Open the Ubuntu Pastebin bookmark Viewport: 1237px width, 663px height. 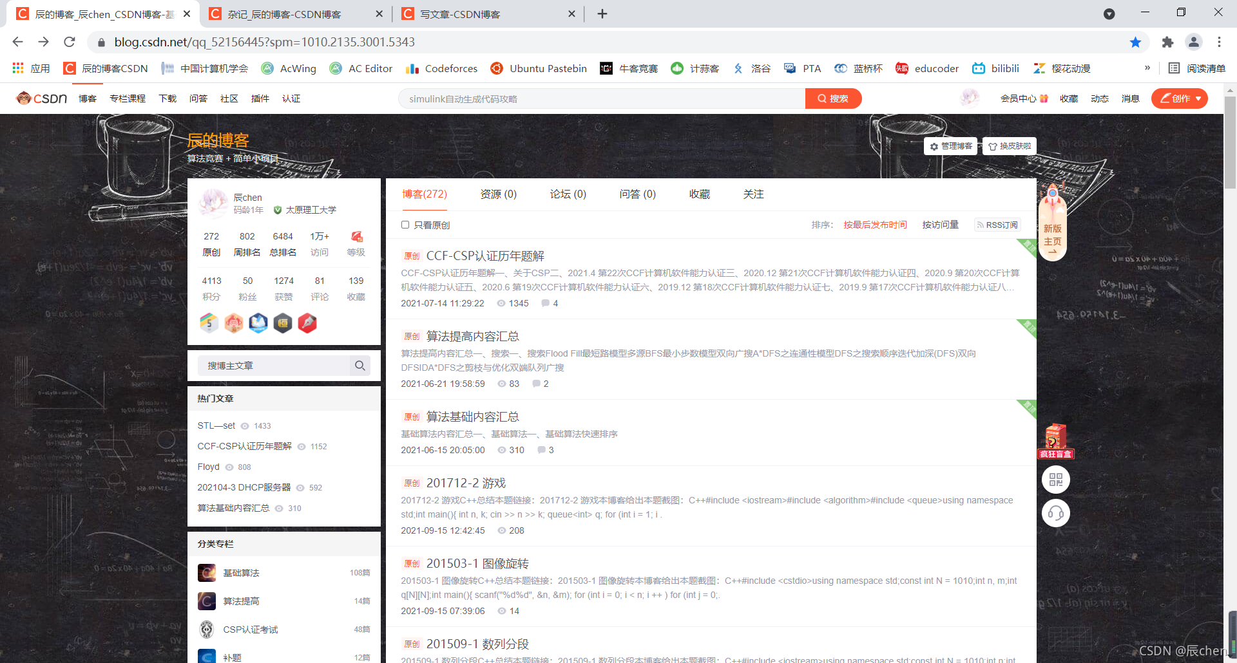(539, 68)
